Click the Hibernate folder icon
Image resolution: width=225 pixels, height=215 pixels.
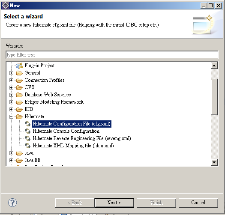[19, 116]
